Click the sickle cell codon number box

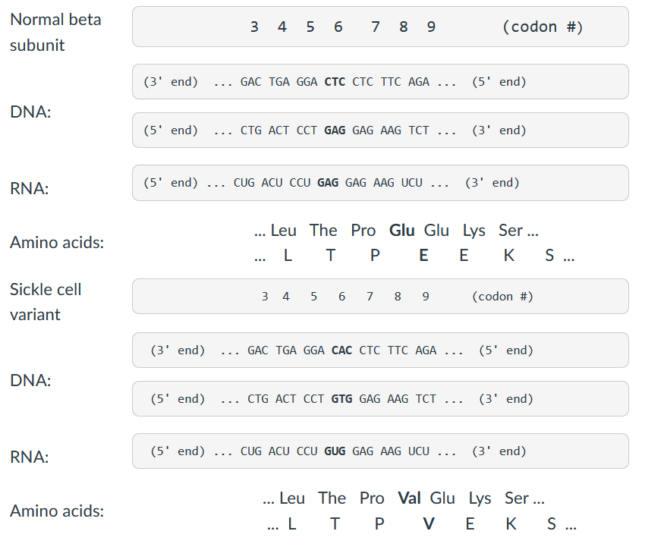tap(380, 297)
